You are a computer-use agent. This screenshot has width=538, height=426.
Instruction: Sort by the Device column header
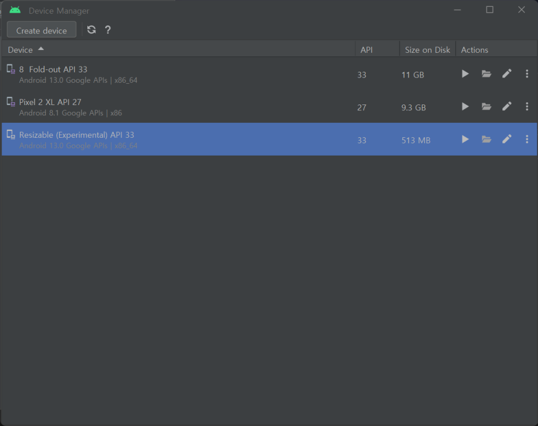pyautogui.click(x=178, y=49)
